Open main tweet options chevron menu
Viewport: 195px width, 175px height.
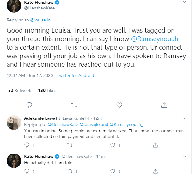coord(185,3)
